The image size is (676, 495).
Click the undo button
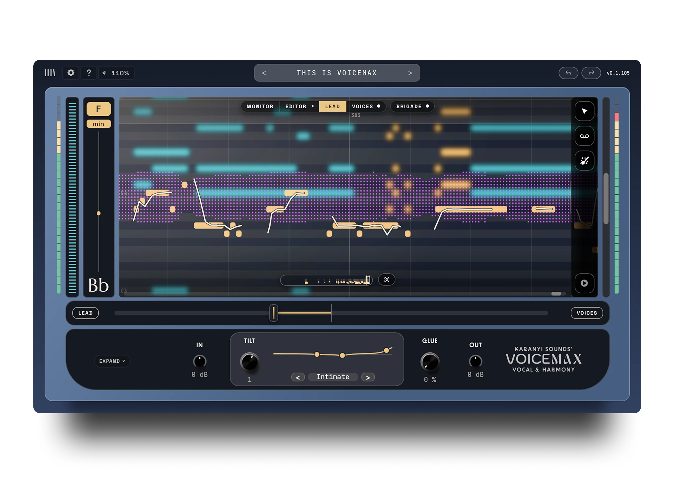pyautogui.click(x=568, y=73)
